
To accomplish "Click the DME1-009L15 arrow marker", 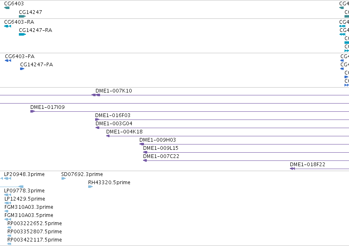I will pos(145,152).
